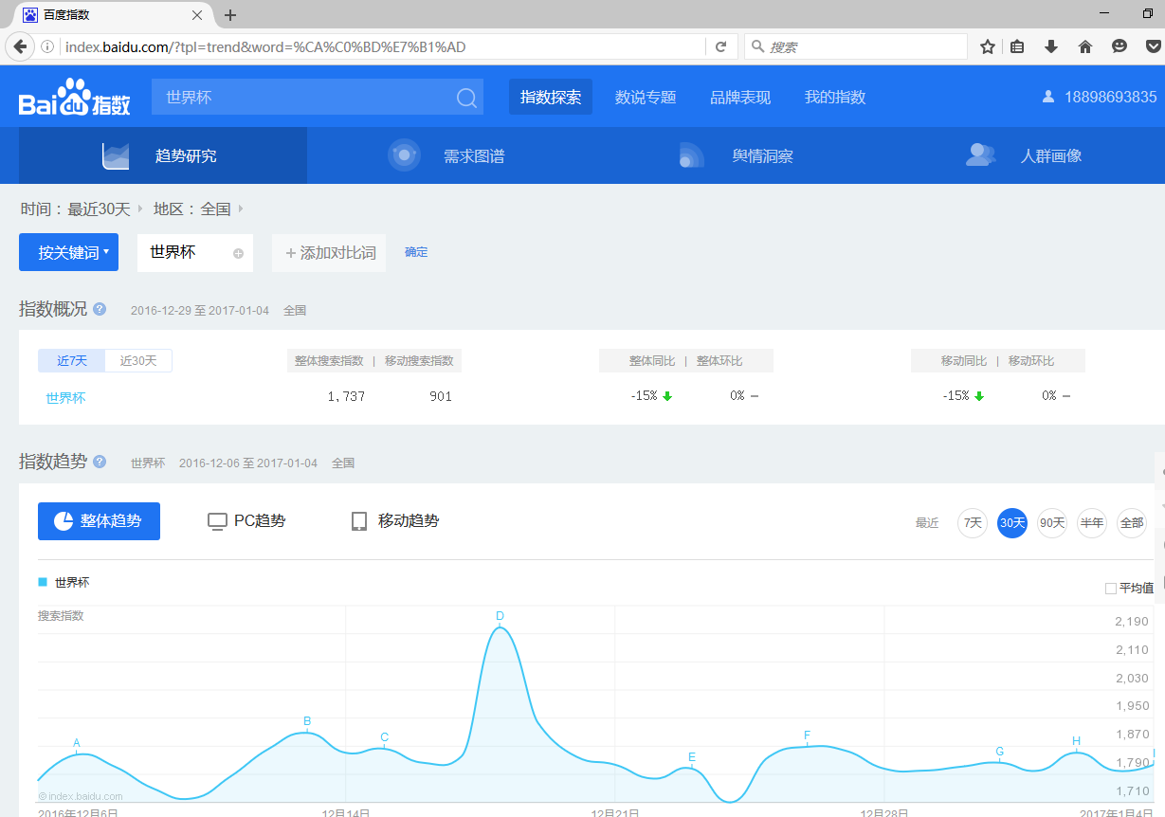Click the smiley face toolbar icon
This screenshot has width=1165, height=817.
click(x=1119, y=46)
